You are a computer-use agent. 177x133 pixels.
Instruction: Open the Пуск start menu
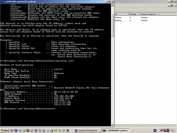[5, 131]
